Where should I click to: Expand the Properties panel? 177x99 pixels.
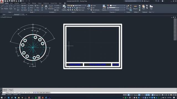pos(113,12)
